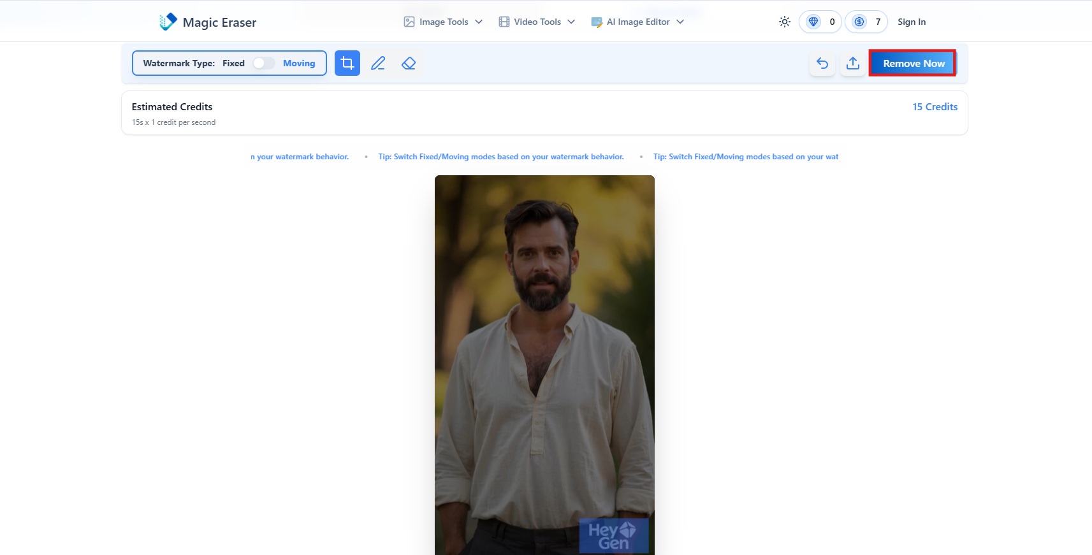
Task: Select the pencil brush tool
Action: (378, 63)
